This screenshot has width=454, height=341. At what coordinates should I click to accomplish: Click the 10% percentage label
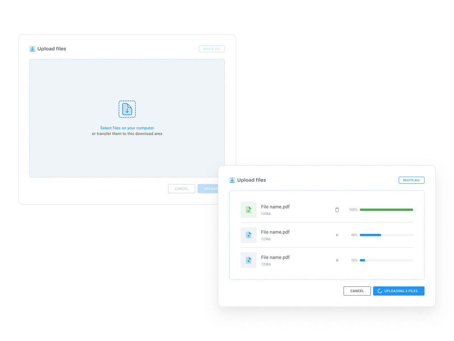pos(354,260)
